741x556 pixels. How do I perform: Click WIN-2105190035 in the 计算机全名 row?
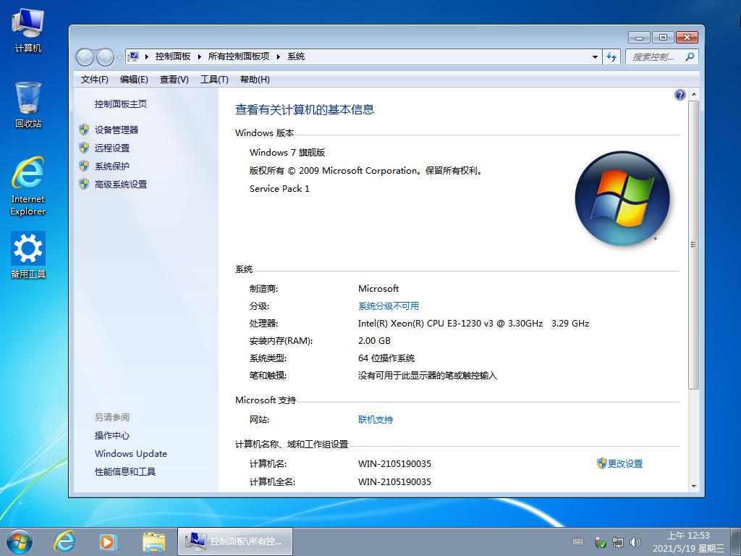pyautogui.click(x=394, y=481)
